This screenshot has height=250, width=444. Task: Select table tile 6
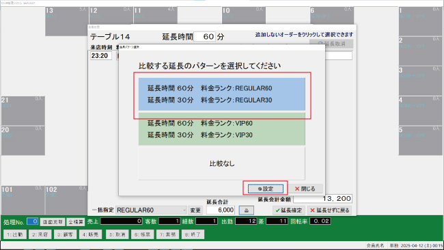click(x=332, y=16)
